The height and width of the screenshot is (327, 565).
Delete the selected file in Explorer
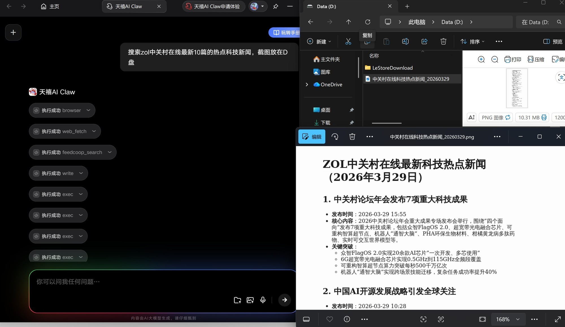pyautogui.click(x=443, y=41)
